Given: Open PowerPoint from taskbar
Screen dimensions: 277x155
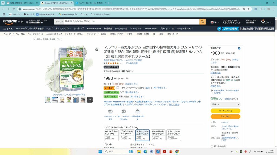Looking at the screenshot, I should 170,152.
